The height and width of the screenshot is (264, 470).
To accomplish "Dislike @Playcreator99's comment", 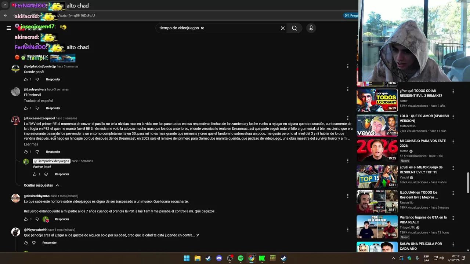I will pyautogui.click(x=34, y=243).
